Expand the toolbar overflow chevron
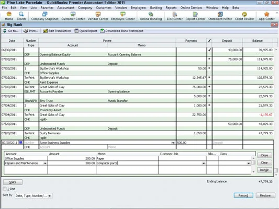 [277, 13]
